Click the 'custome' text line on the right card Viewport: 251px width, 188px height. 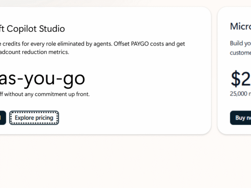coord(240,53)
